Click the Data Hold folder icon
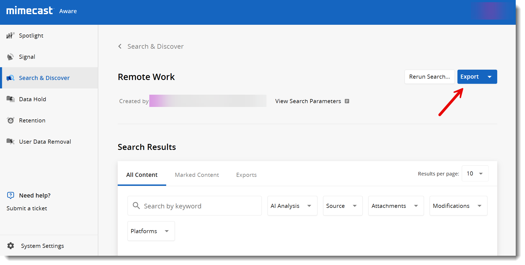This screenshot has height=265, width=525. (x=10, y=99)
